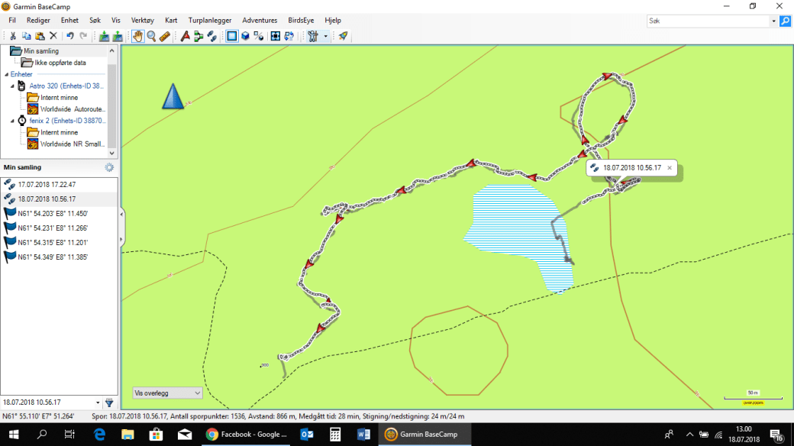Screen dimensions: 794x446
Task: Open the Vis overlegg dropdown
Action: coord(167,393)
